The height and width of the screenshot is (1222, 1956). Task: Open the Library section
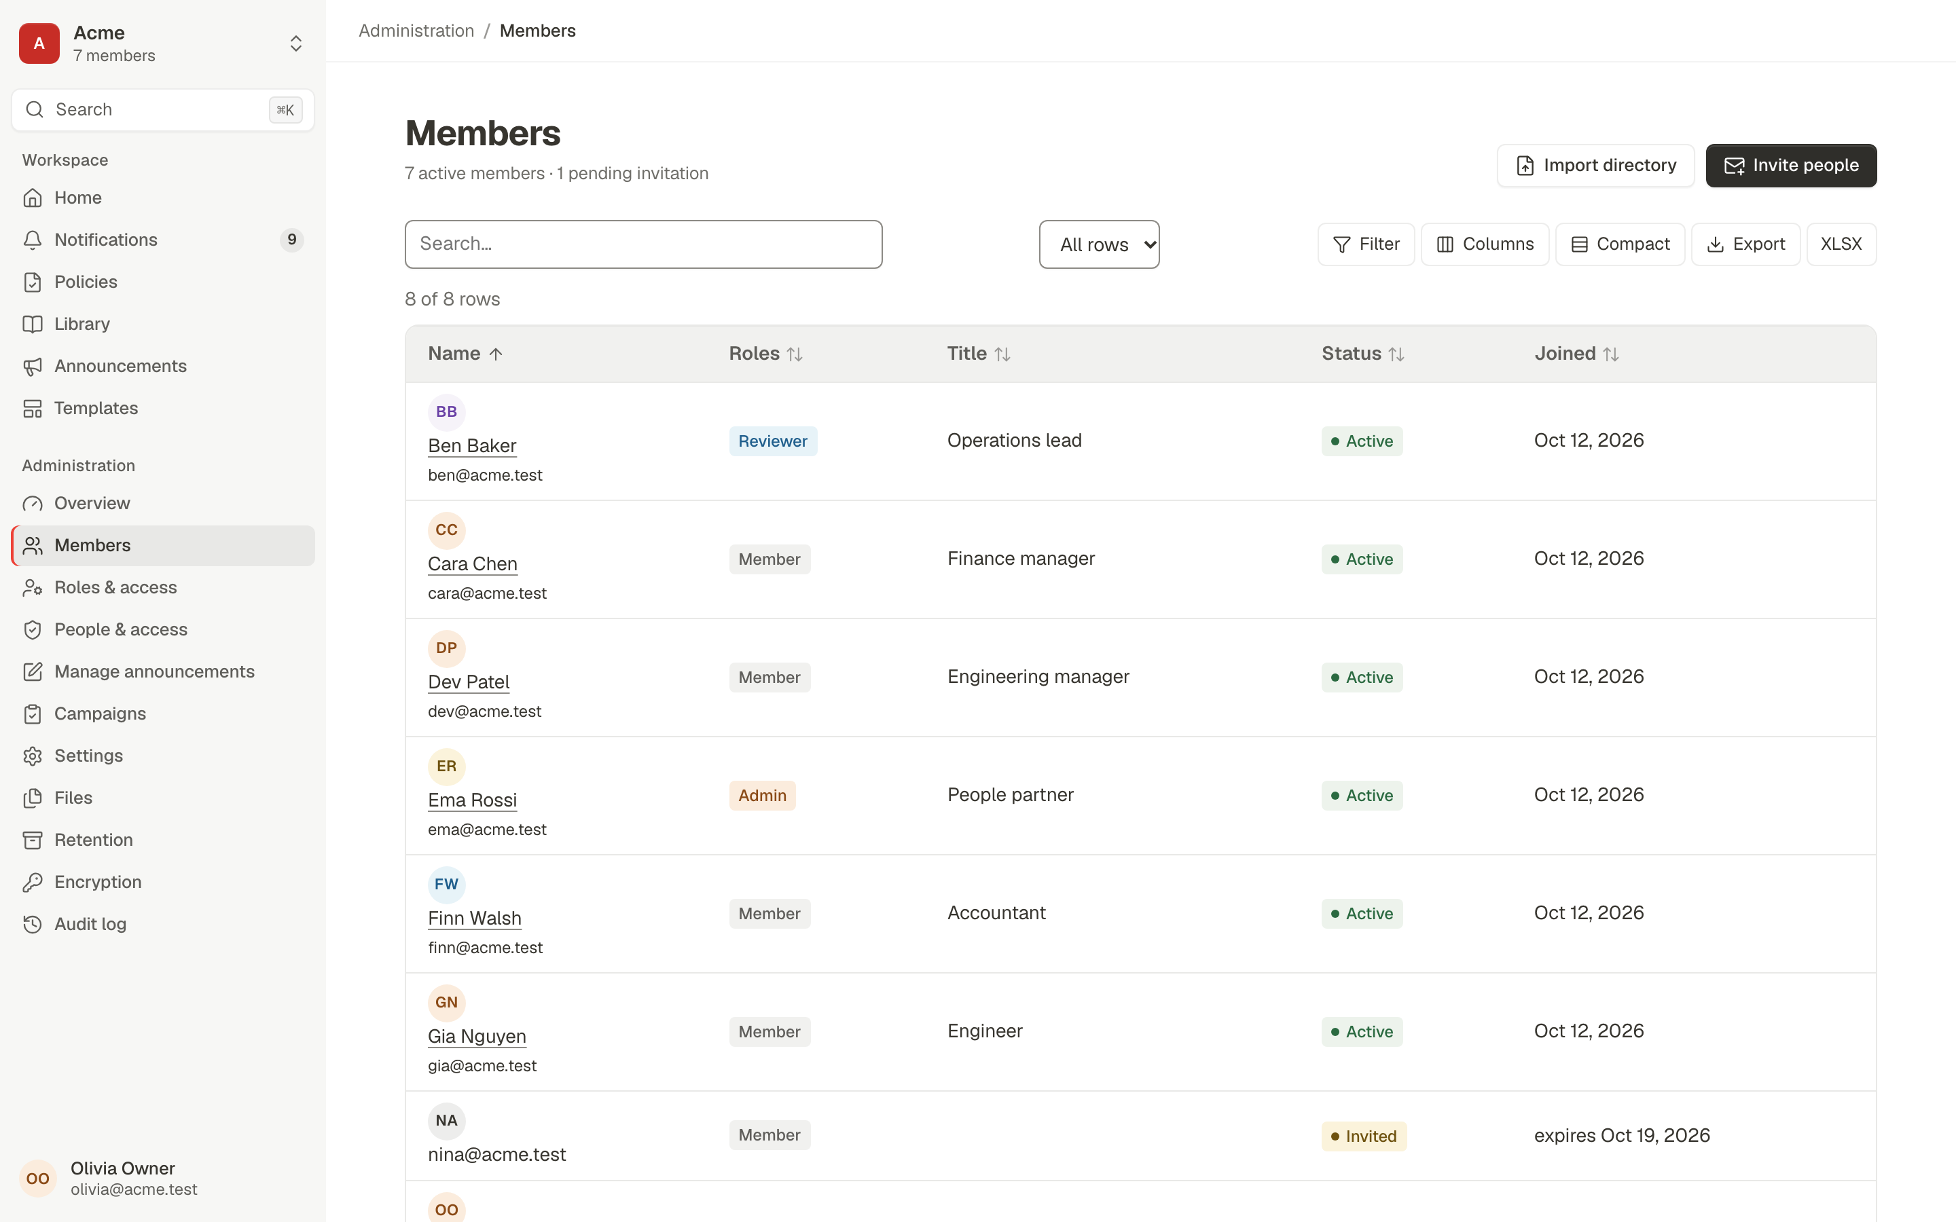tap(162, 324)
